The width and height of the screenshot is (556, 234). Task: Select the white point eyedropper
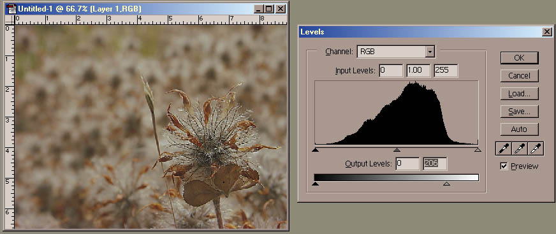(x=536, y=149)
